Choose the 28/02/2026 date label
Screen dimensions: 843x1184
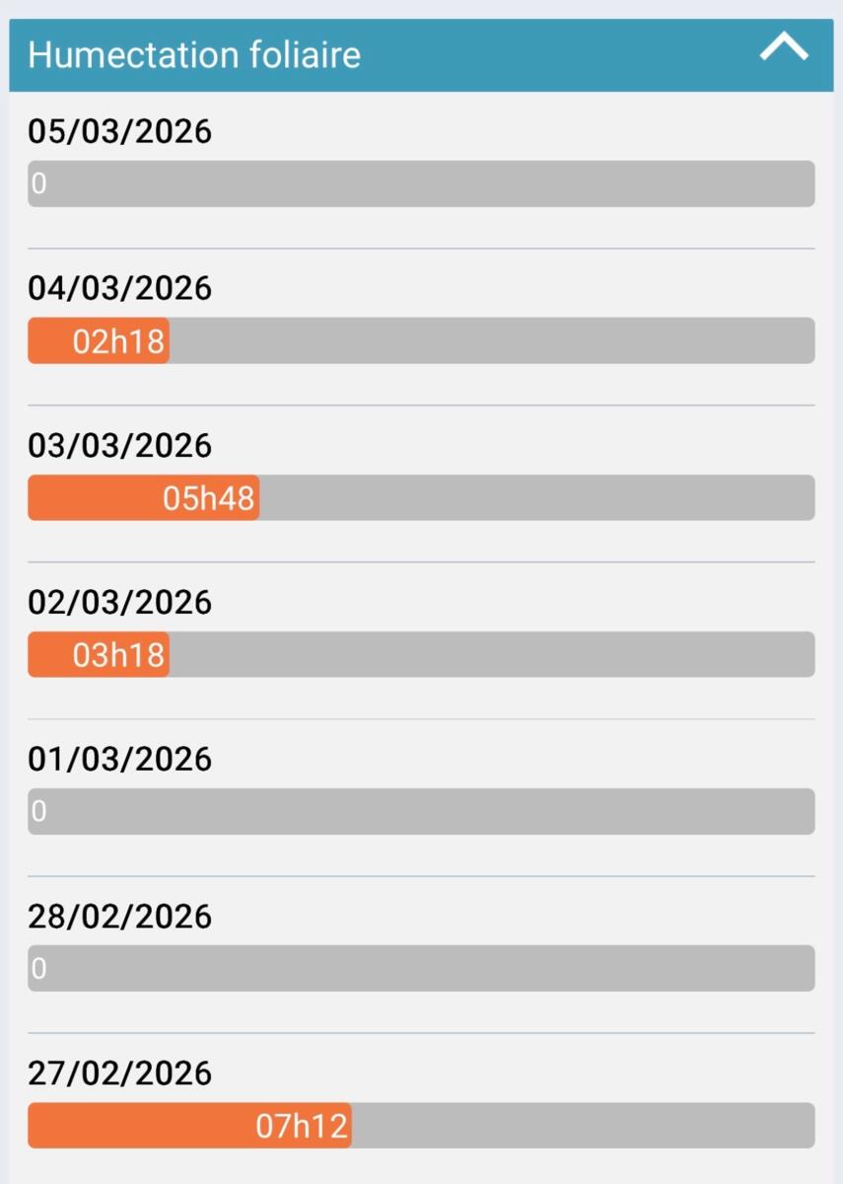click(x=119, y=916)
